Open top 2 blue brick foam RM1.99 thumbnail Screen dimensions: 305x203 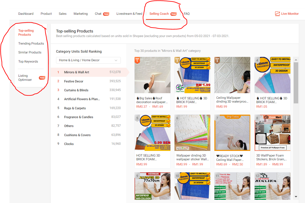192,75
